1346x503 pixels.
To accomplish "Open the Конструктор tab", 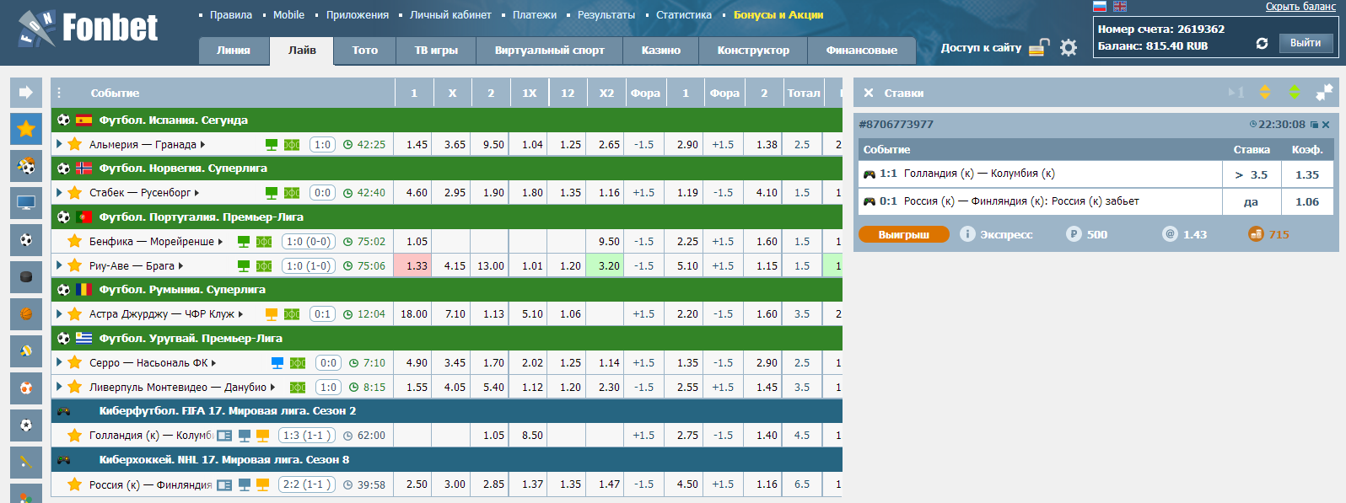I will point(753,51).
